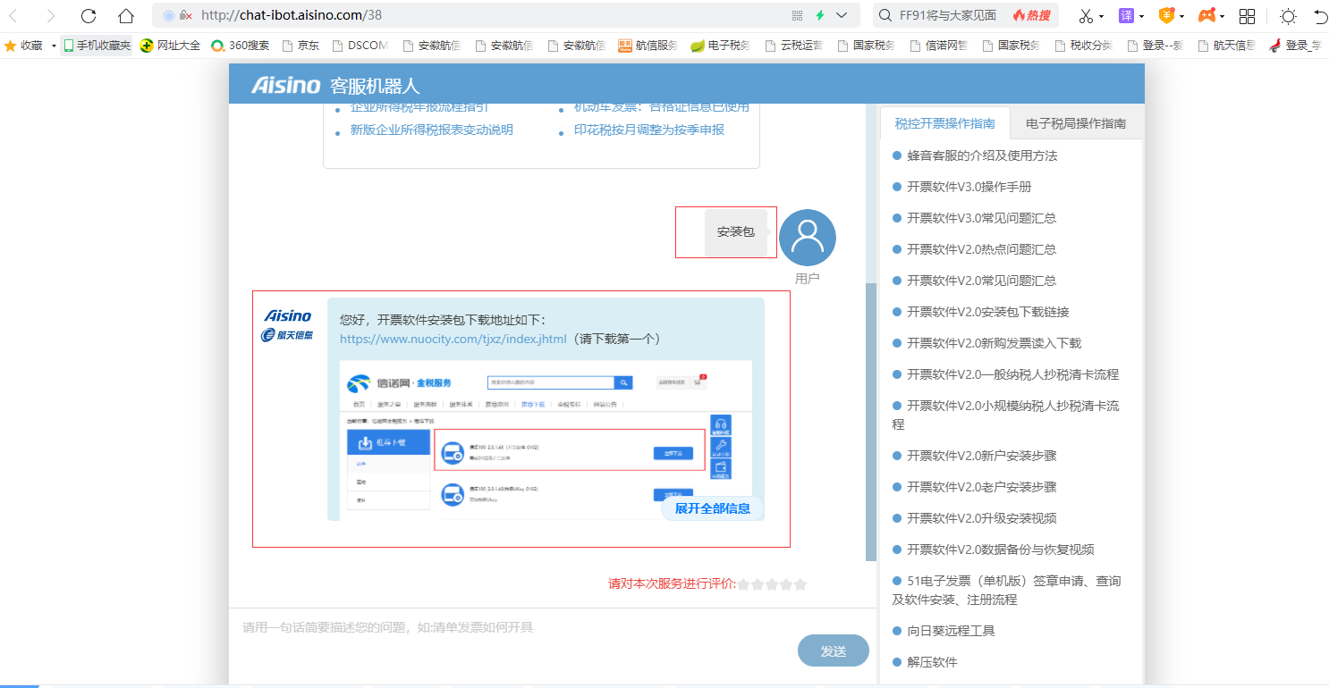The height and width of the screenshot is (688, 1329).
Task: Go back to the previous page
Action: point(14,15)
